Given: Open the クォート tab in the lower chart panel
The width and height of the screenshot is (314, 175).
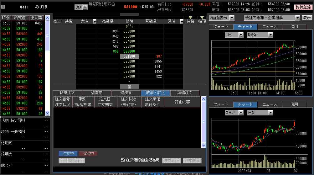Looking at the screenshot, I should coord(221,104).
